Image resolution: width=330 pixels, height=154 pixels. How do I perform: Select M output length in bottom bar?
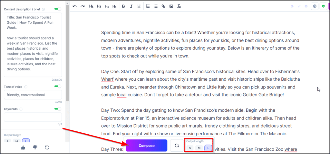pyautogui.click(x=199, y=148)
